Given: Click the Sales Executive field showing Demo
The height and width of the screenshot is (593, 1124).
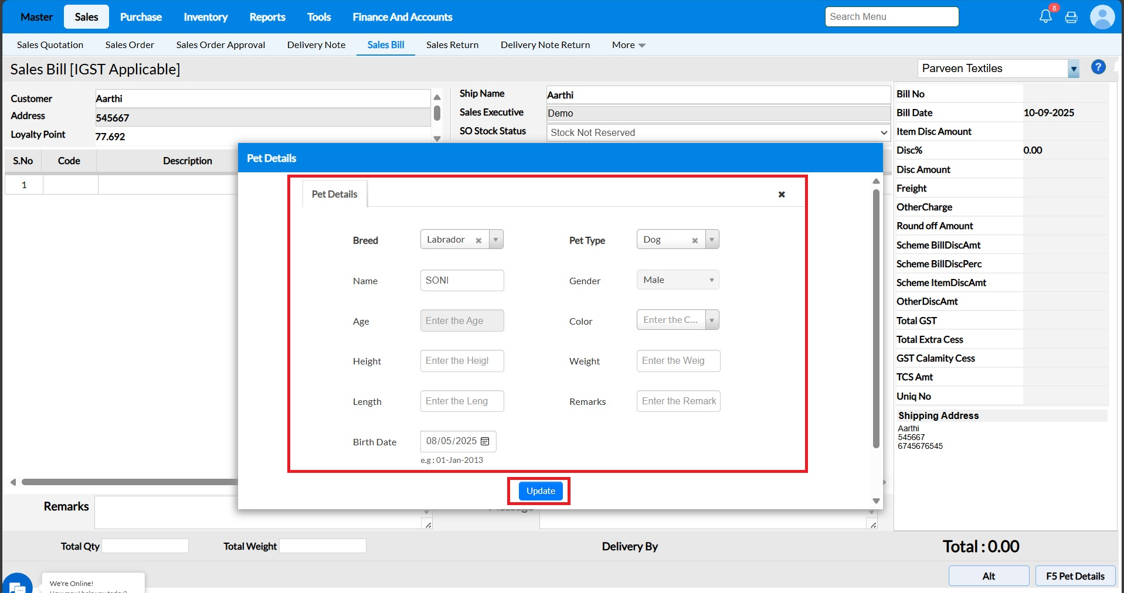Looking at the screenshot, I should [x=719, y=113].
